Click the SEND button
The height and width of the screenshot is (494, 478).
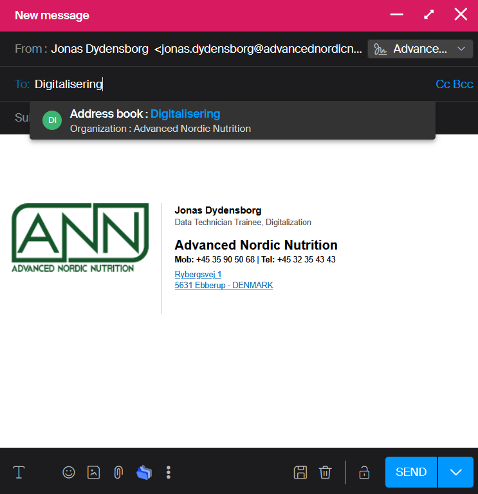click(411, 472)
